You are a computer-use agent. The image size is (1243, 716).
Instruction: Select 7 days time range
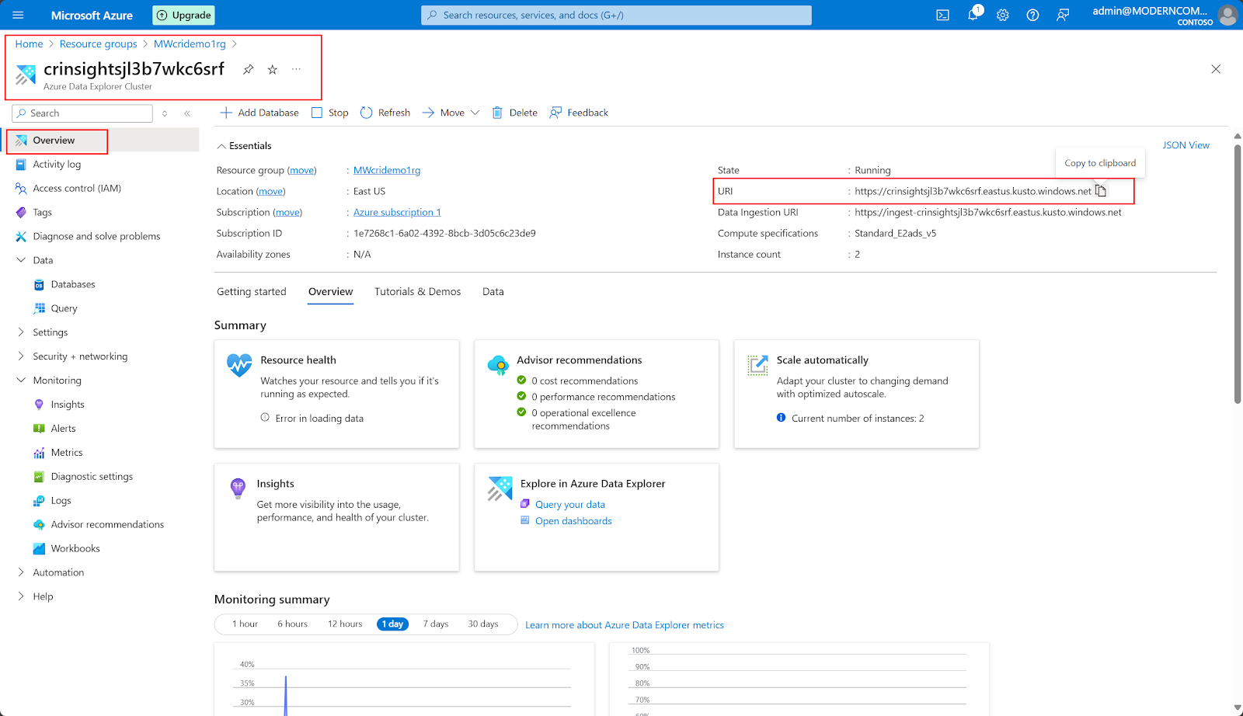[x=436, y=624]
